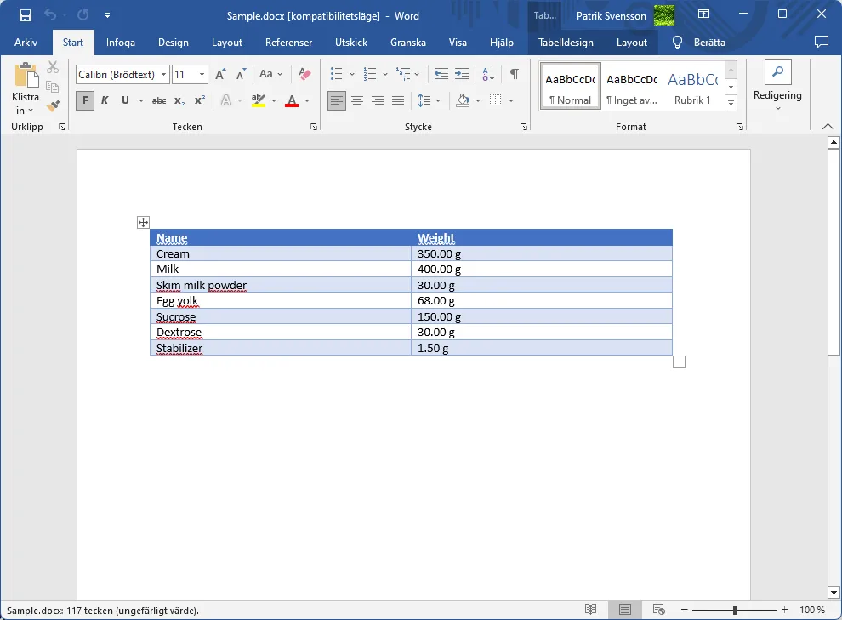Switch to web layout view in status bar
Image resolution: width=842 pixels, height=620 pixels.
coord(659,609)
